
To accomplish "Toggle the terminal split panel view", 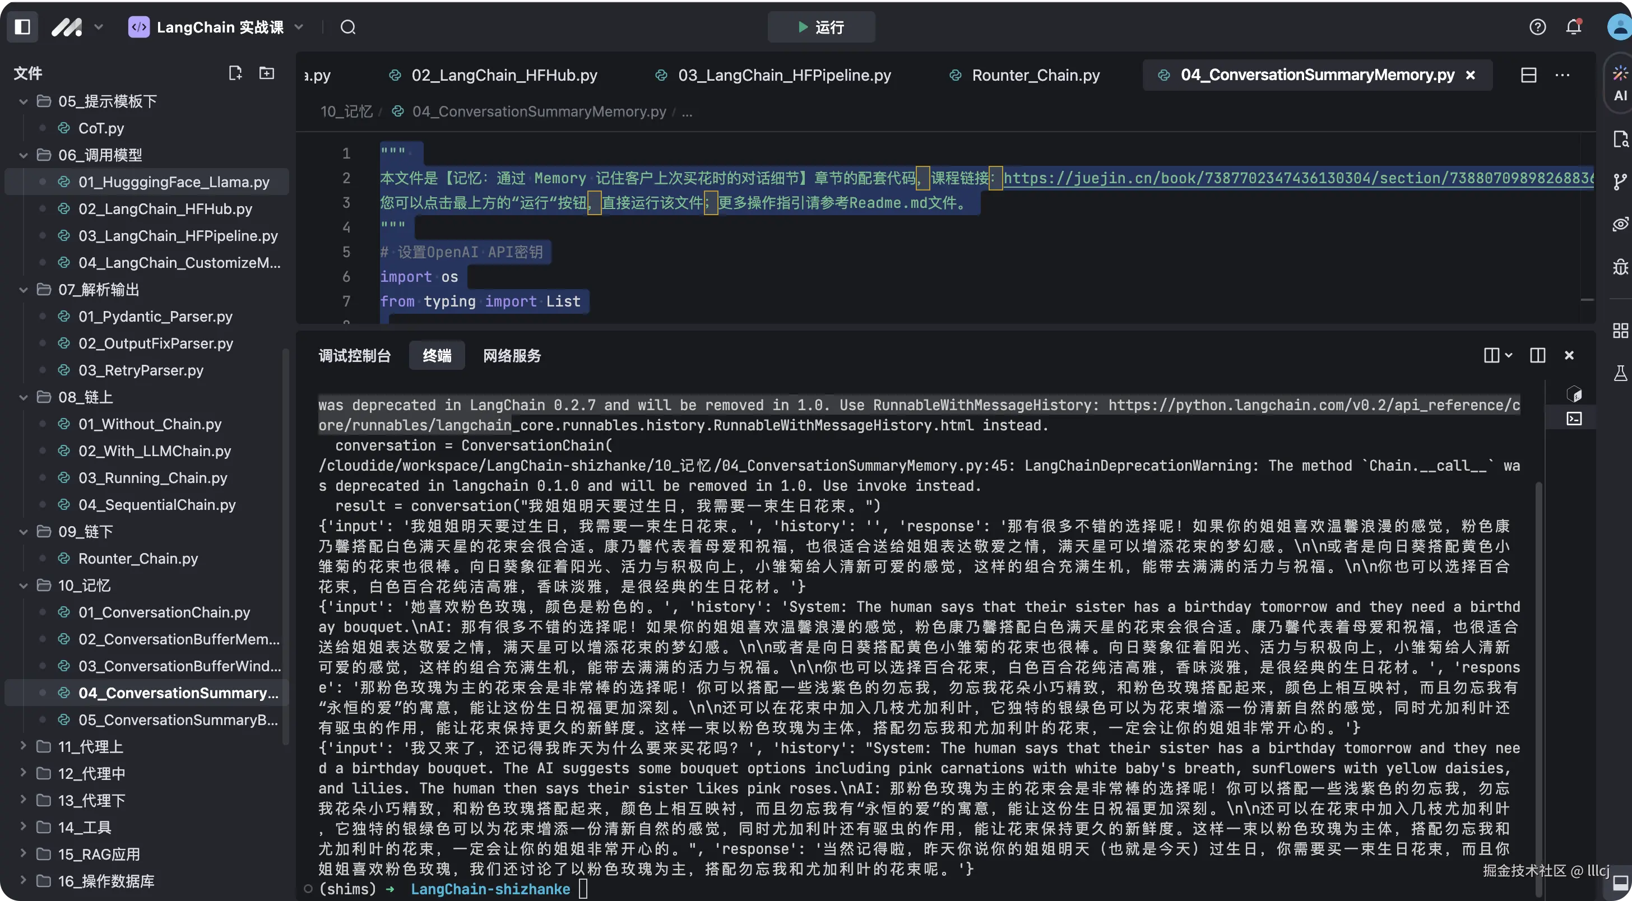I will click(1538, 355).
